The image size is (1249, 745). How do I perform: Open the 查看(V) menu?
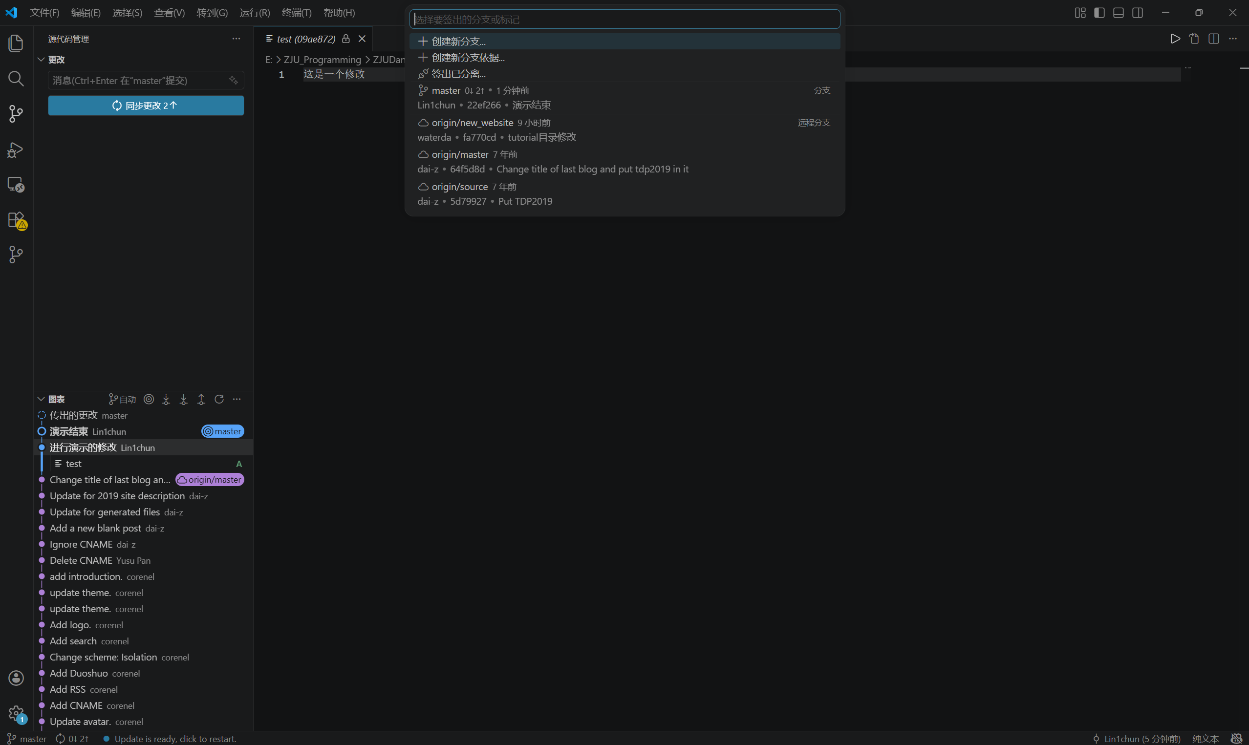169,13
